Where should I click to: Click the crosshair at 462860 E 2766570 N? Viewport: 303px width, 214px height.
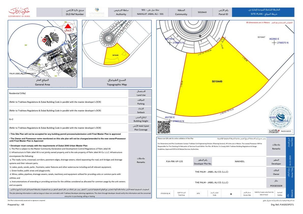(274, 42)
